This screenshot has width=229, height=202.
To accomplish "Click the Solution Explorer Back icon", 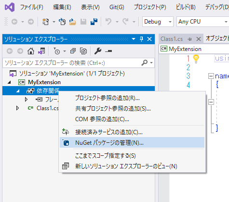I will pyautogui.click(x=10, y=51).
